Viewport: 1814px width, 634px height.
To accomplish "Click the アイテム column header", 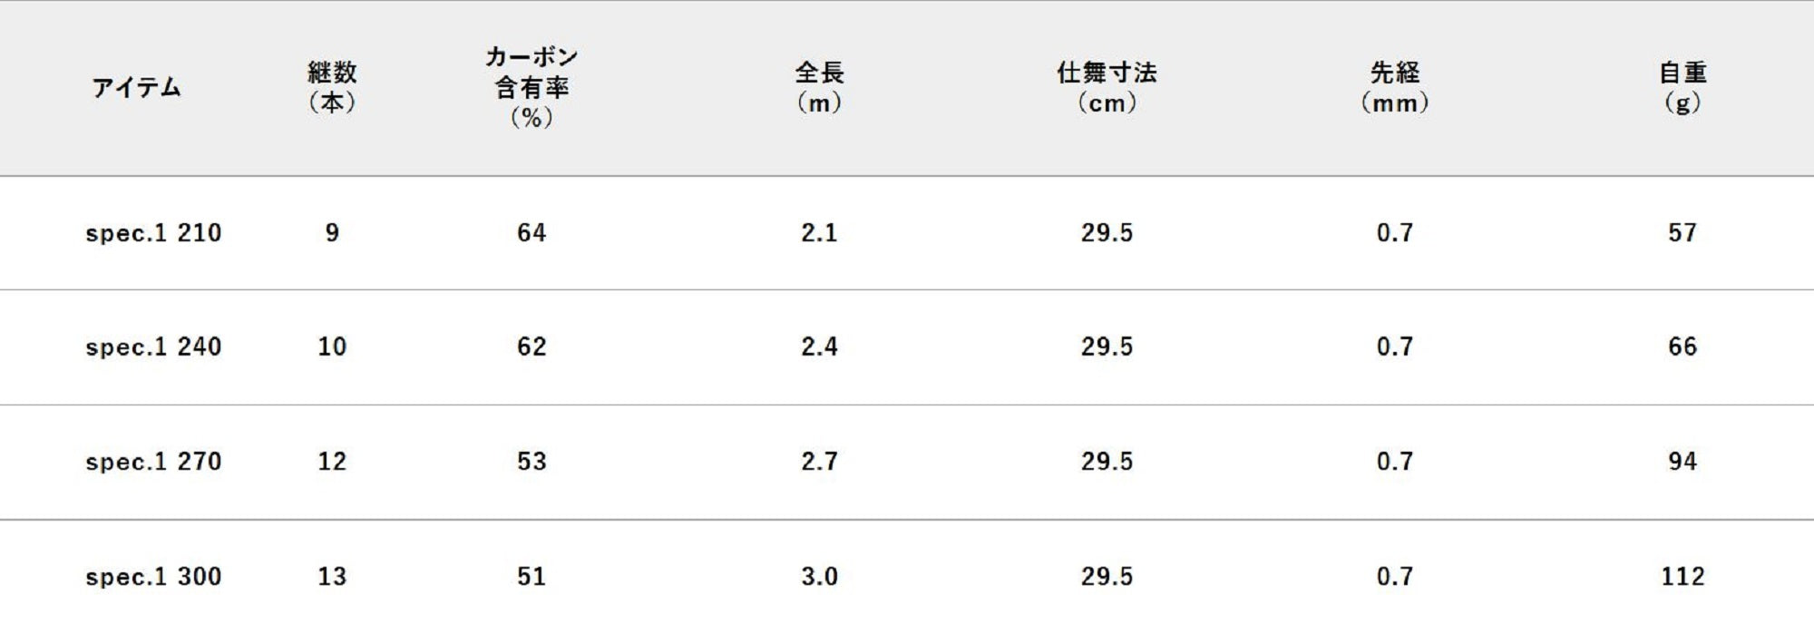I will point(136,88).
